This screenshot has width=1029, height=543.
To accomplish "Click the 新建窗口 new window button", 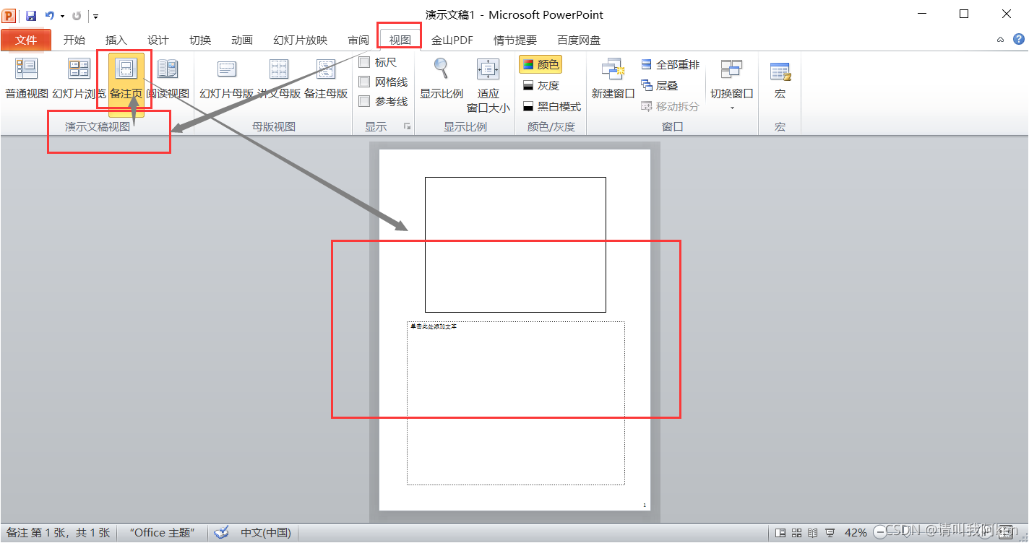I will (x=613, y=79).
